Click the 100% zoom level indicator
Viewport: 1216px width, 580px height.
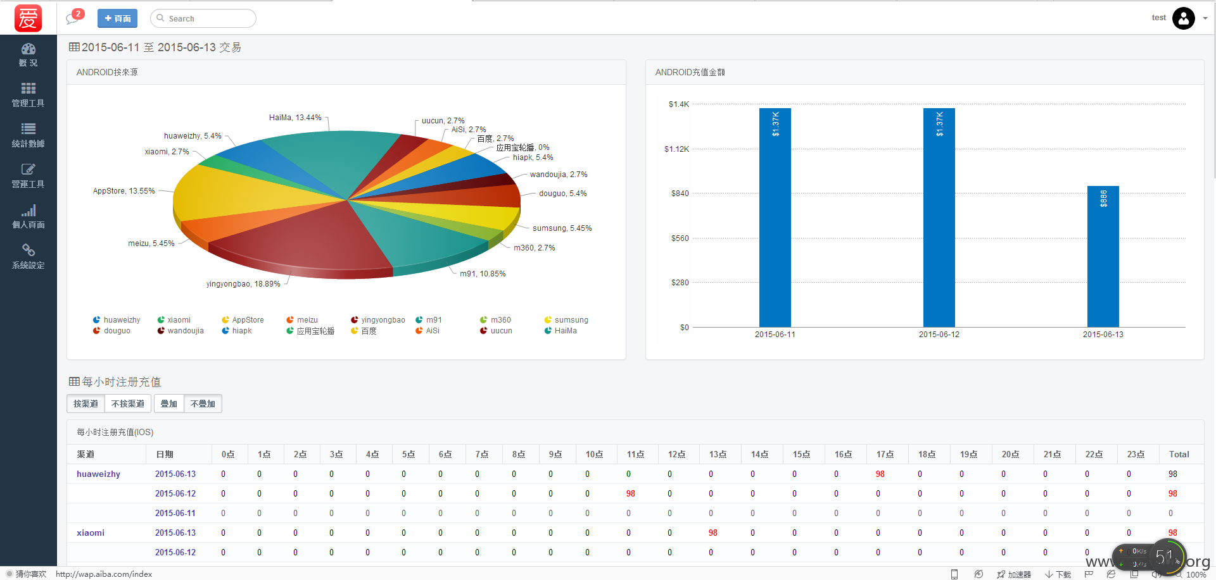[1196, 575]
